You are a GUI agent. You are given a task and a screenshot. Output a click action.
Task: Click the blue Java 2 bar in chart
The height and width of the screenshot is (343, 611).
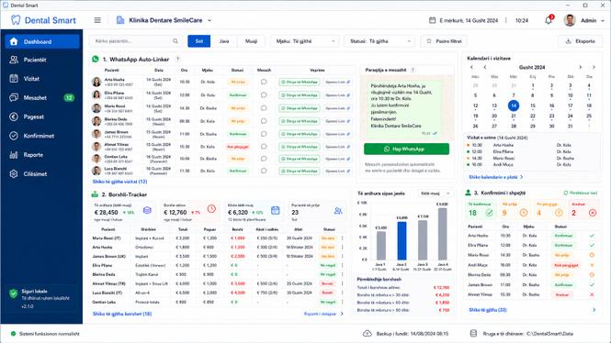[402, 240]
